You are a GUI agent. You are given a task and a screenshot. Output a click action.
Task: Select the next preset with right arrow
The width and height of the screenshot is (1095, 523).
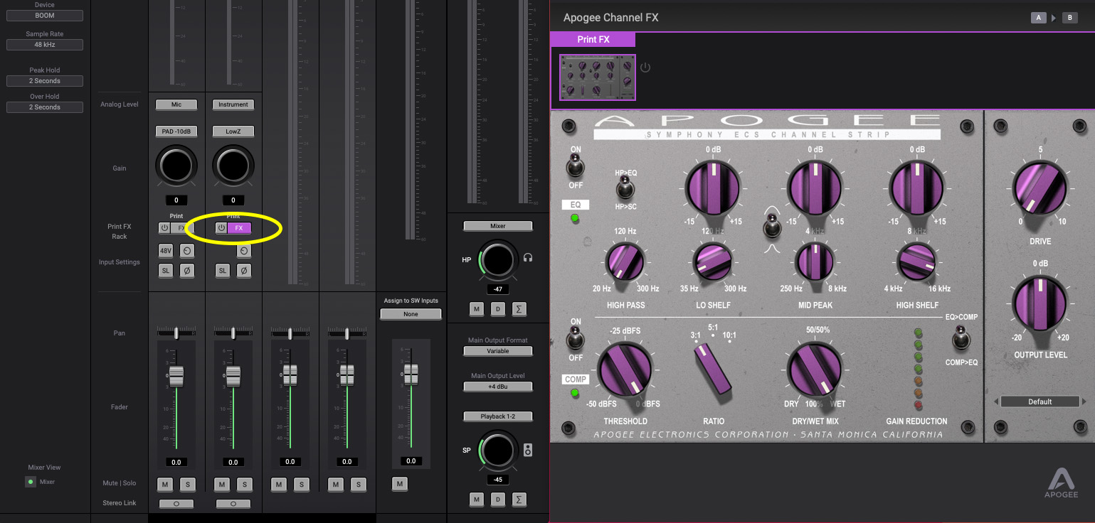click(1083, 402)
